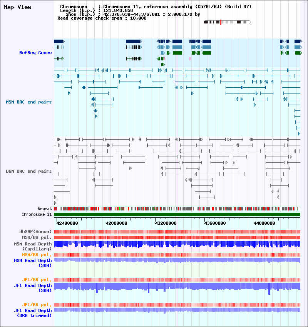The image size is (308, 327).
Task: Click the Show (b.p.) range 42,376,630-44,376,801
Action: pyautogui.click(x=131, y=14)
